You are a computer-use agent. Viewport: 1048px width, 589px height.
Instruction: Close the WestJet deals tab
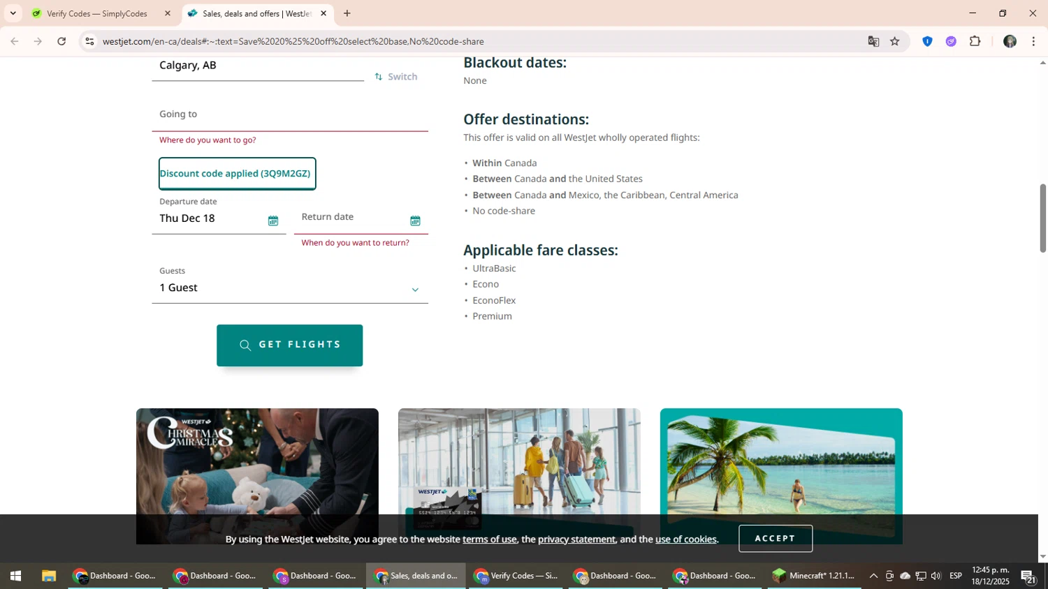[x=323, y=13]
